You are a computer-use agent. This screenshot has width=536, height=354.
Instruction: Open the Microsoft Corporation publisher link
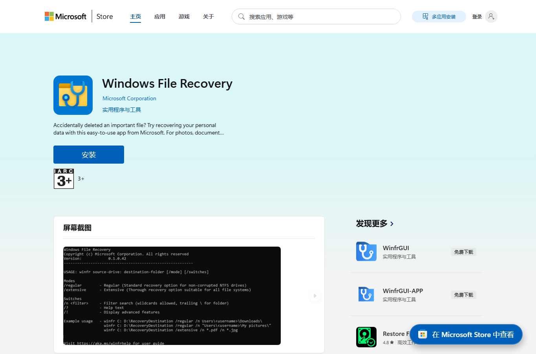coord(129,98)
